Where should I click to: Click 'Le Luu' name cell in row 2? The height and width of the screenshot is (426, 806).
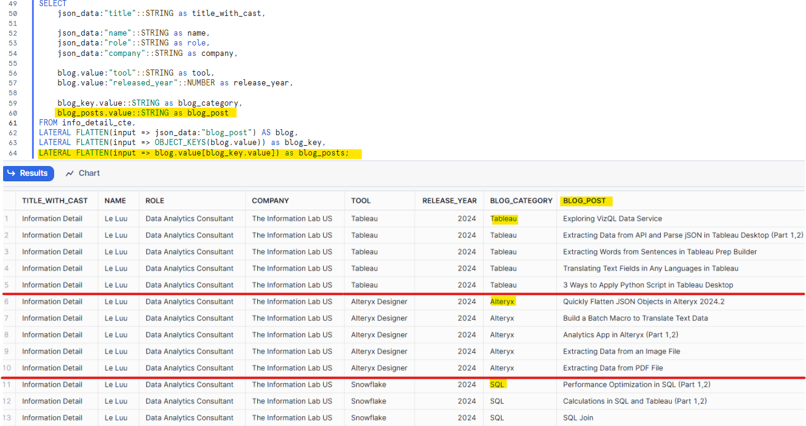coord(116,235)
